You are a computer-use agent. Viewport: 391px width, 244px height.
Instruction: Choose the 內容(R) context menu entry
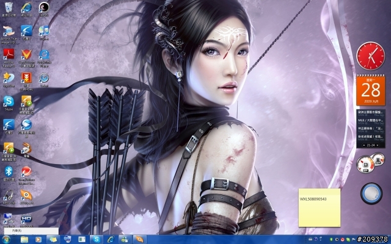pyautogui.click(x=31, y=231)
